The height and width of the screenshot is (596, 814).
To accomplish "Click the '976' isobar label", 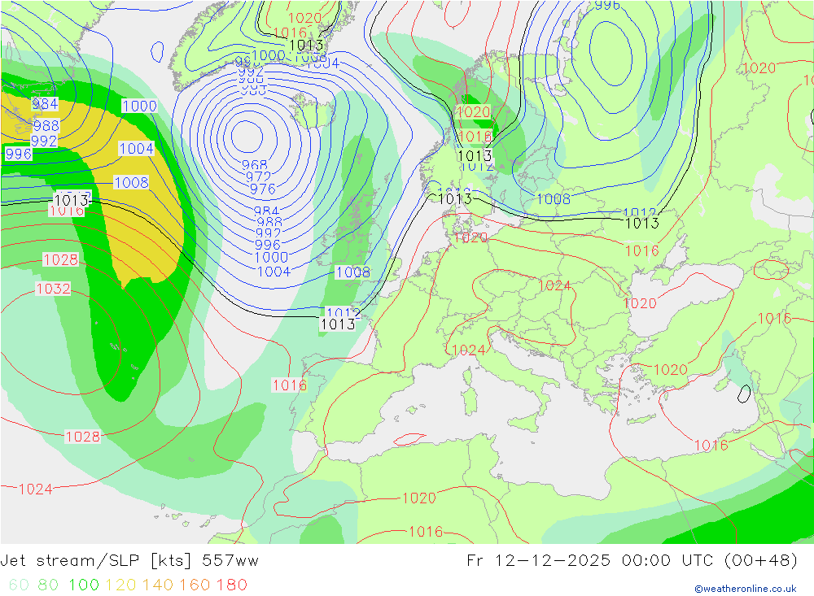I will click(263, 189).
